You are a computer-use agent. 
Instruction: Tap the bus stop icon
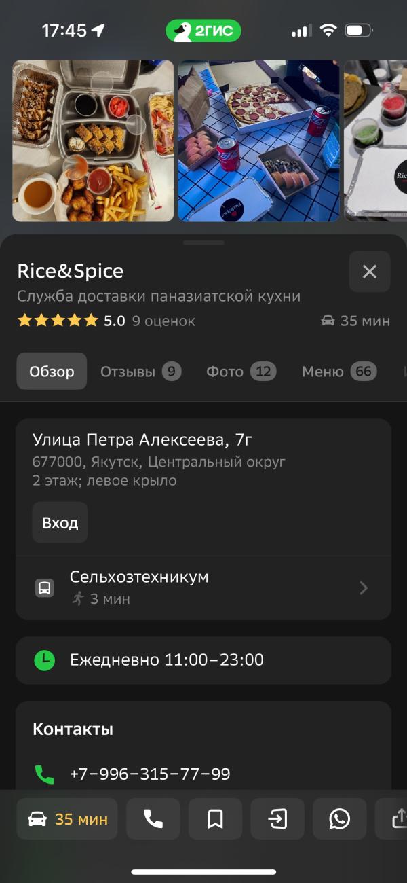click(45, 588)
